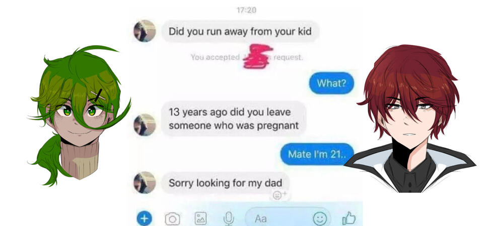Select the '13 years ago did you leave' message
Screen dimensions: 490x226
coord(234,119)
